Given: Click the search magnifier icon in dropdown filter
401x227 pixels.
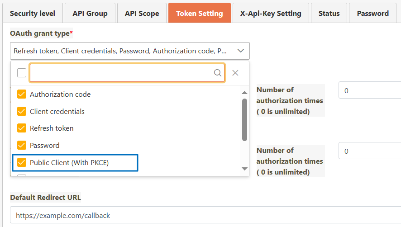Looking at the screenshot, I should 218,73.
